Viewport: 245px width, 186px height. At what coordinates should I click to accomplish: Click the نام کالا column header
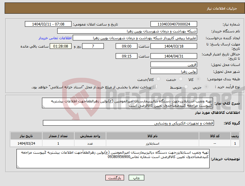coord(152,136)
